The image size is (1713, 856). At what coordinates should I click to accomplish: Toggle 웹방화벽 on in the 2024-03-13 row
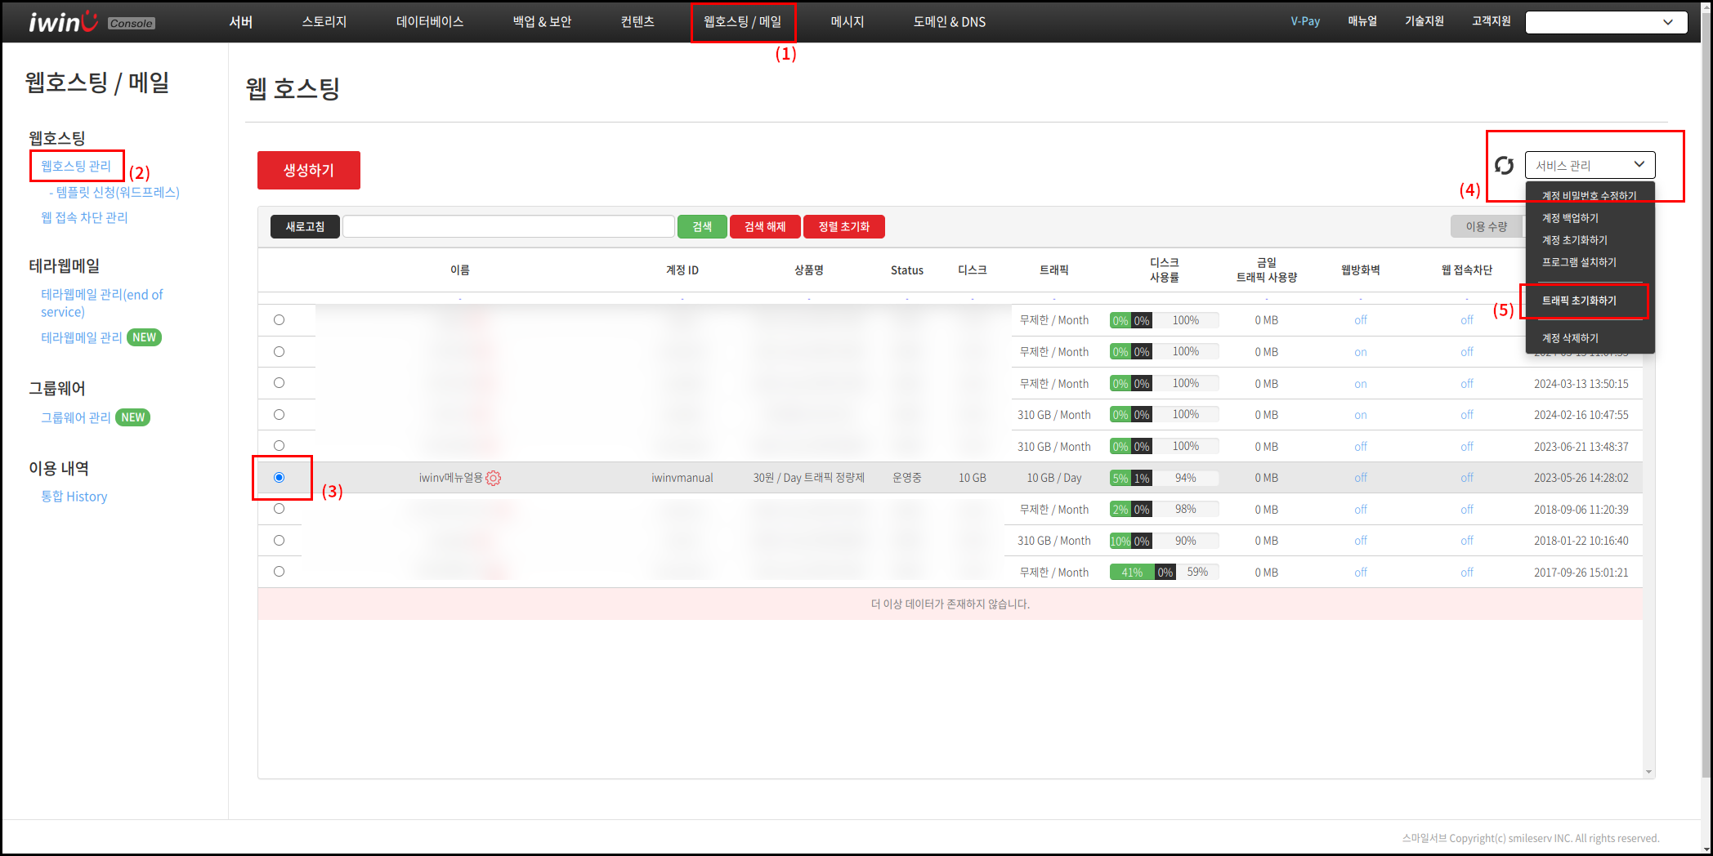coord(1361,384)
